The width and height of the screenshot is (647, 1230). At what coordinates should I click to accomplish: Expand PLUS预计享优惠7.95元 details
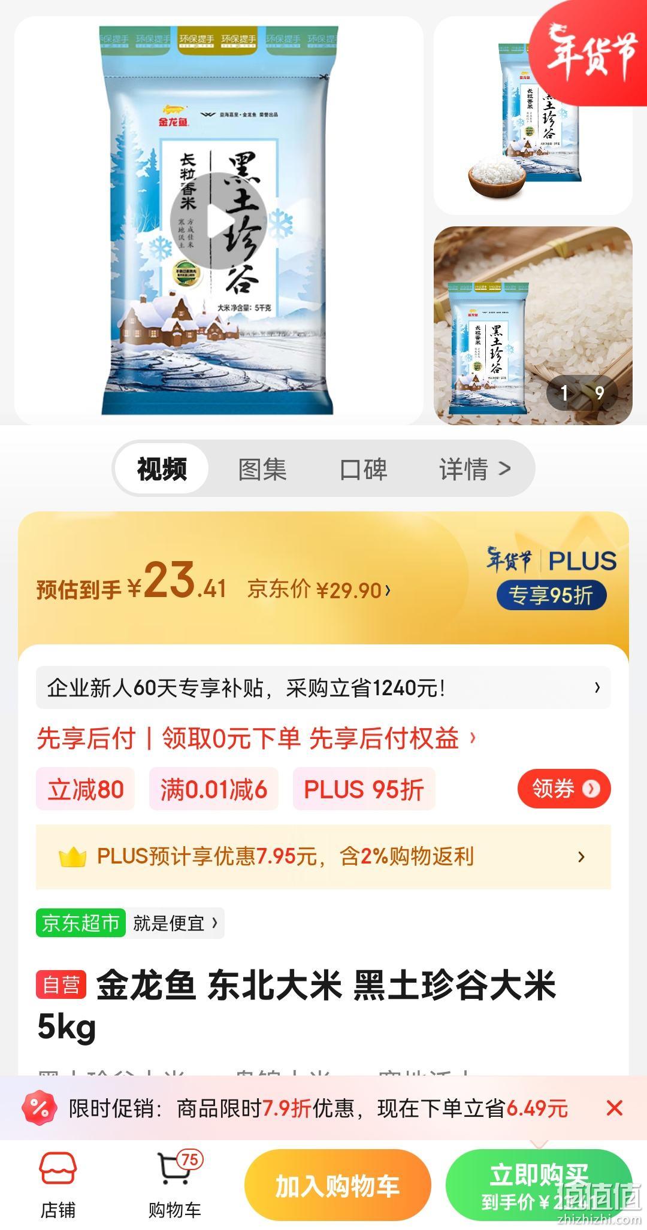[x=323, y=857]
